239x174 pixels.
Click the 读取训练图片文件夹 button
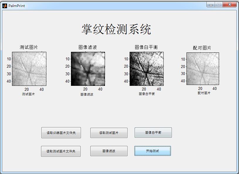[x=61, y=133]
